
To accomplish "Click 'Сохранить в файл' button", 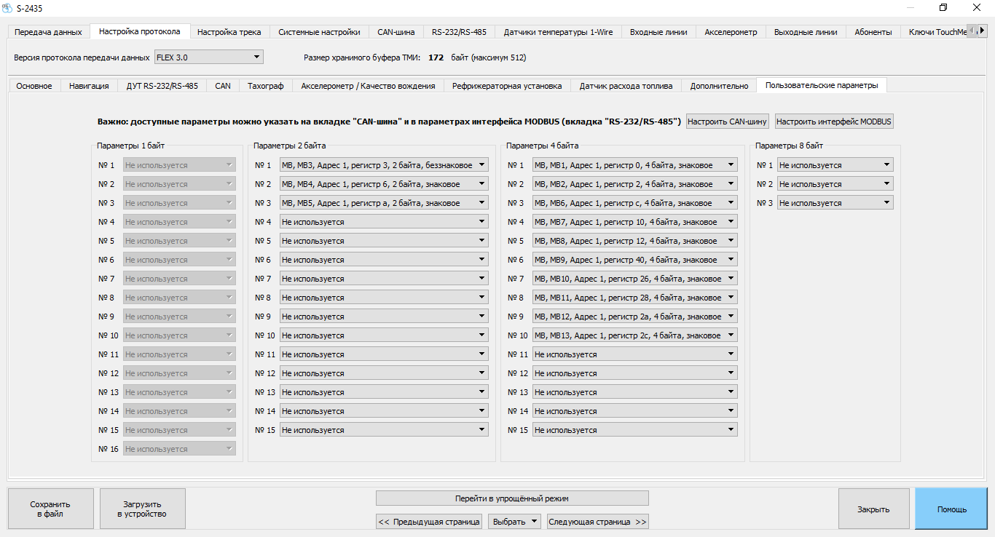I will [x=50, y=509].
